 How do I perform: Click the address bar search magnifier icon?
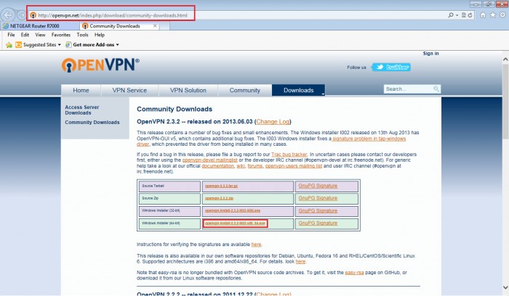(x=451, y=15)
